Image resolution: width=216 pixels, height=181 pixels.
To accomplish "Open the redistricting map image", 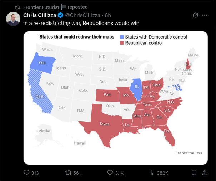I will tap(116, 98).
